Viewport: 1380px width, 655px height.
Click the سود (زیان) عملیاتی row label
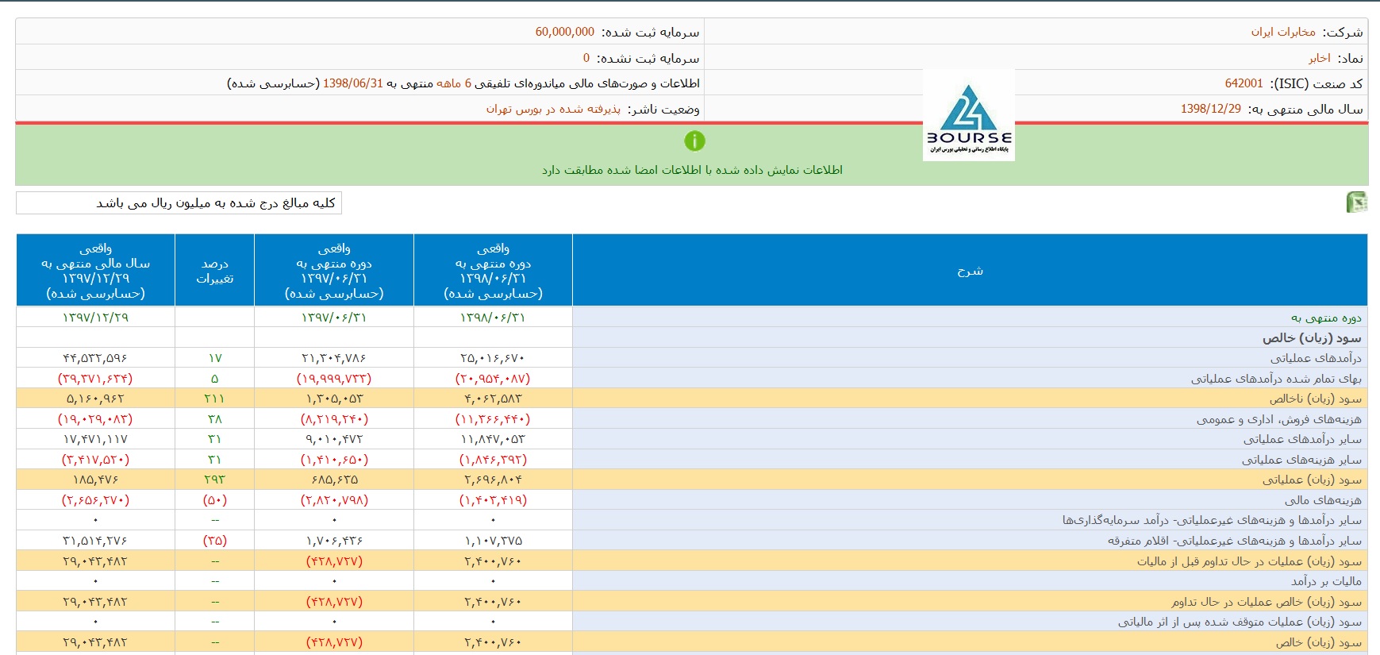pyautogui.click(x=1312, y=480)
